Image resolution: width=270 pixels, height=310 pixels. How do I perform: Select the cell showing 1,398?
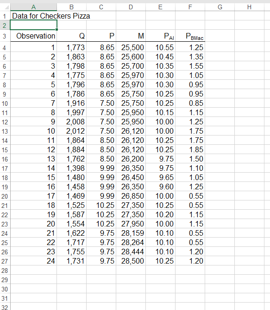(x=71, y=168)
